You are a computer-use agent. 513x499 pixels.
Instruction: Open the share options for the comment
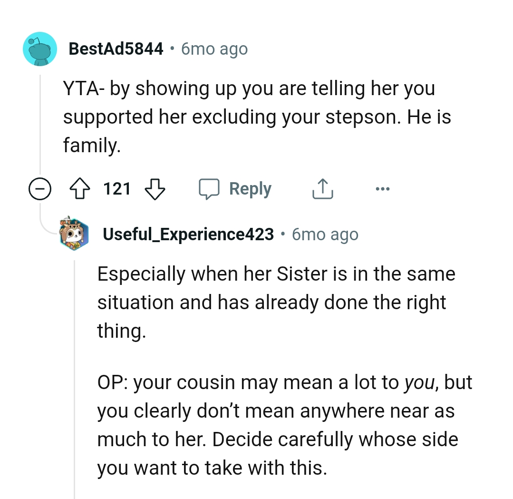tap(322, 188)
